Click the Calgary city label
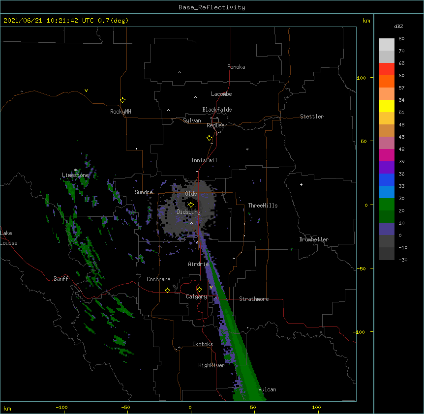The image size is (424, 414). pyautogui.click(x=196, y=296)
